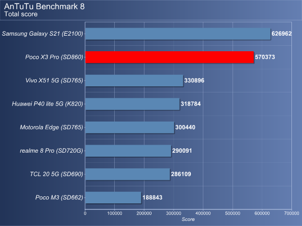
Task: Click the Poco M3 score bar
Action: pos(113,198)
